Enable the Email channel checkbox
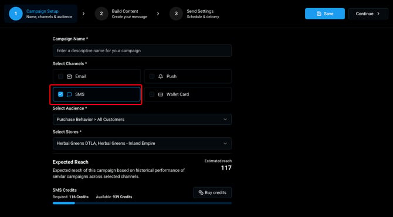This screenshot has height=217, width=393. [x=60, y=76]
